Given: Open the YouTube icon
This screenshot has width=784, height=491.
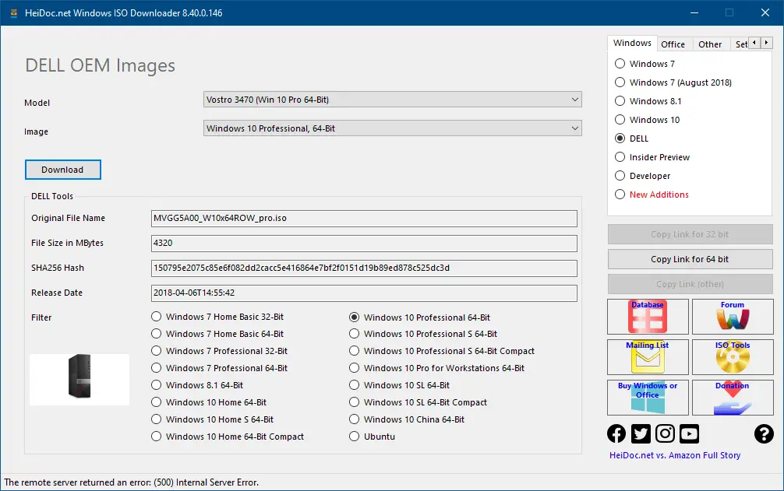Looking at the screenshot, I should (x=690, y=433).
